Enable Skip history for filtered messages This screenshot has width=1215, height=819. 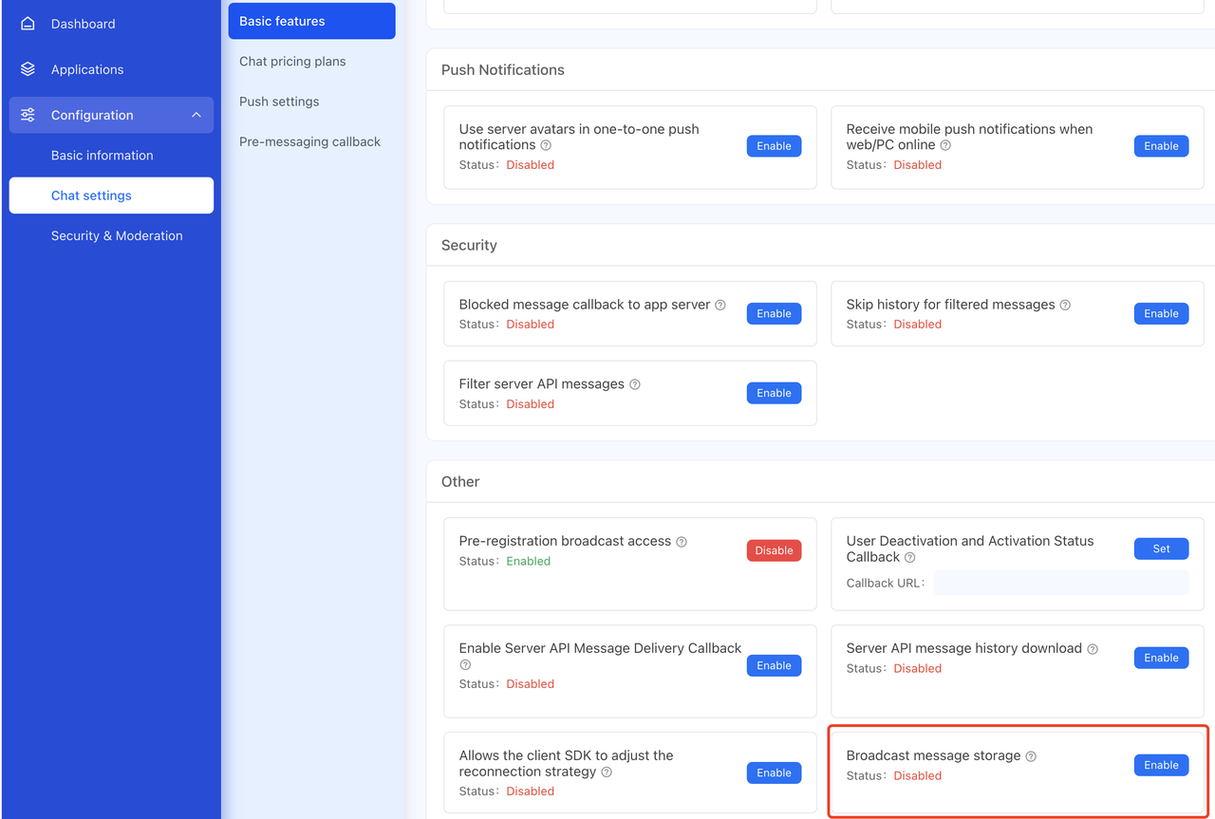1161,313
